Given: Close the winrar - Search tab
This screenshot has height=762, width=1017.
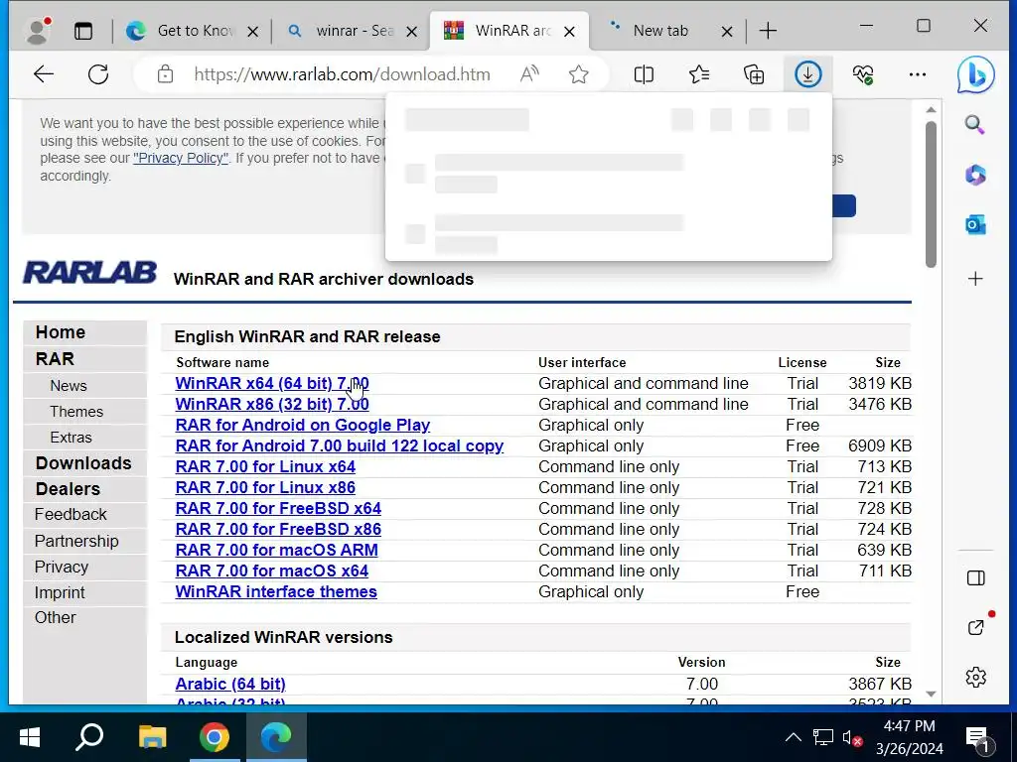Looking at the screenshot, I should coord(411,31).
